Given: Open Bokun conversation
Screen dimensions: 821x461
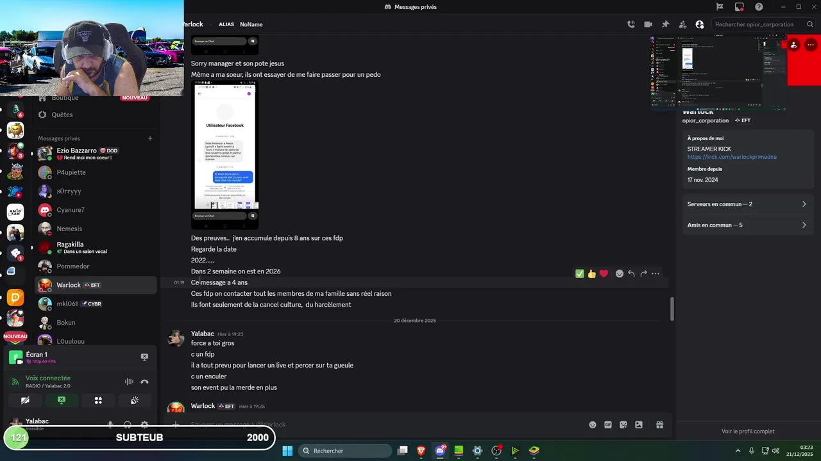Looking at the screenshot, I should (x=96, y=323).
